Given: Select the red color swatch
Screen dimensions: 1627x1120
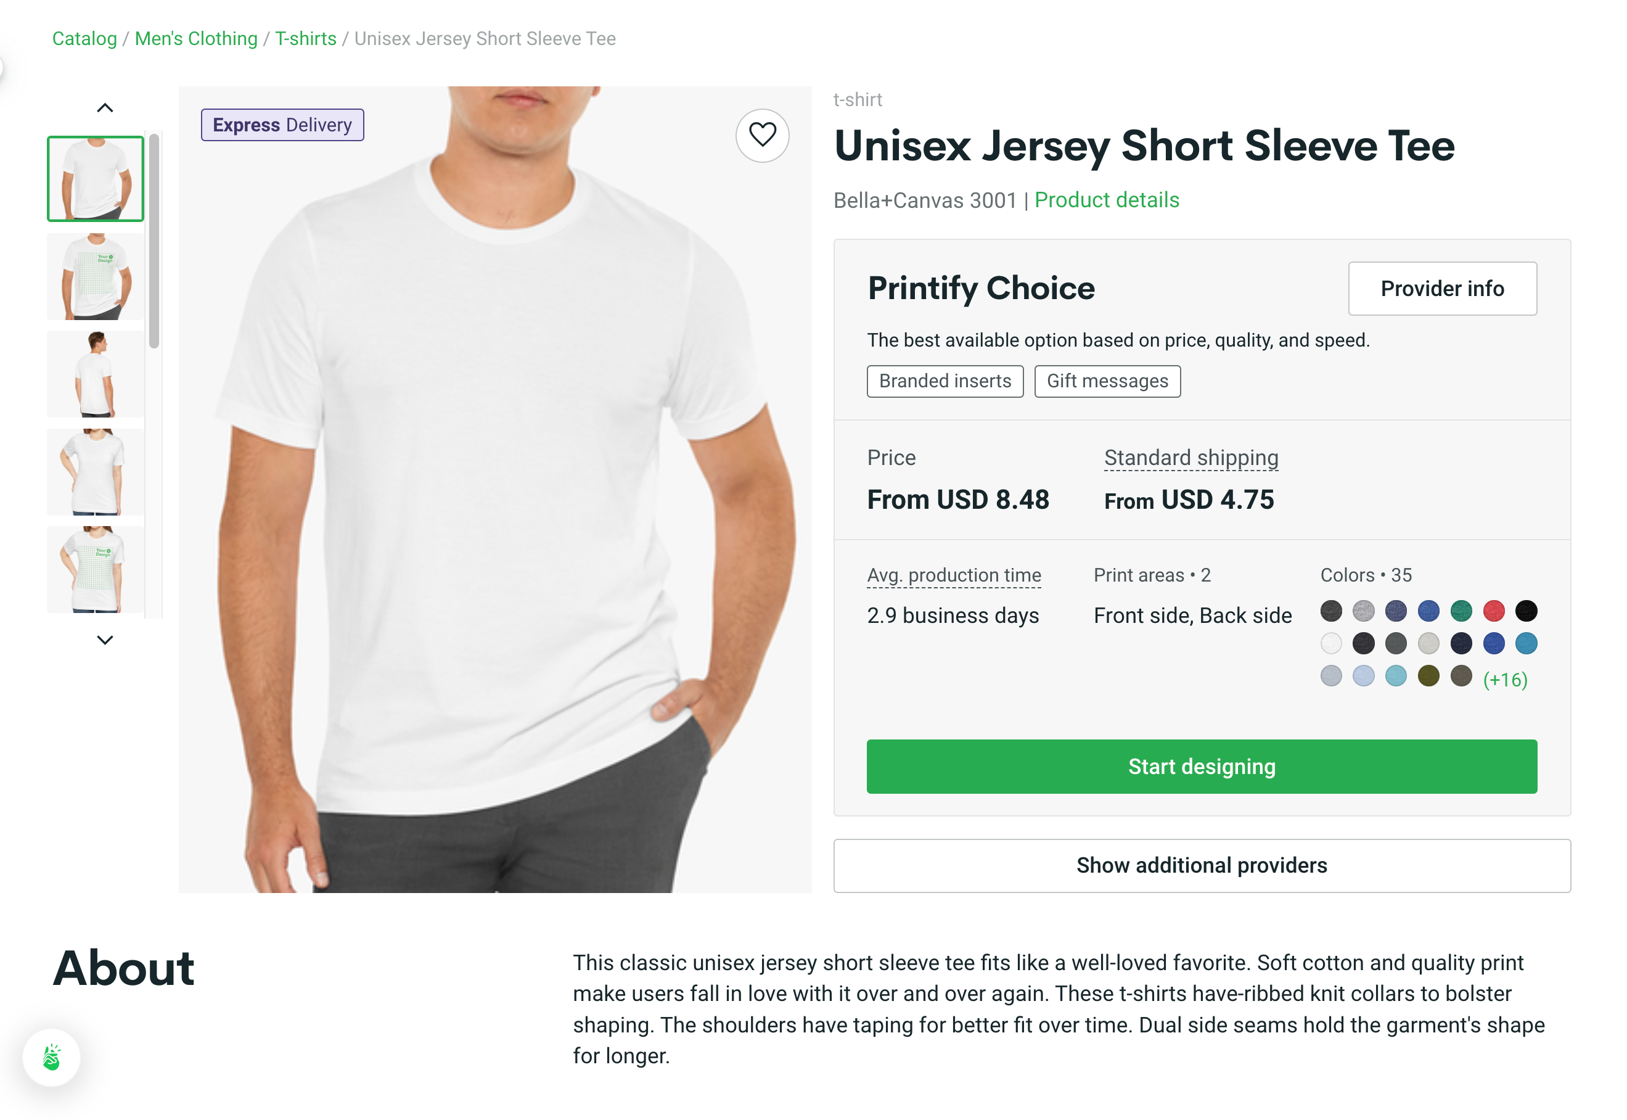Looking at the screenshot, I should 1493,611.
